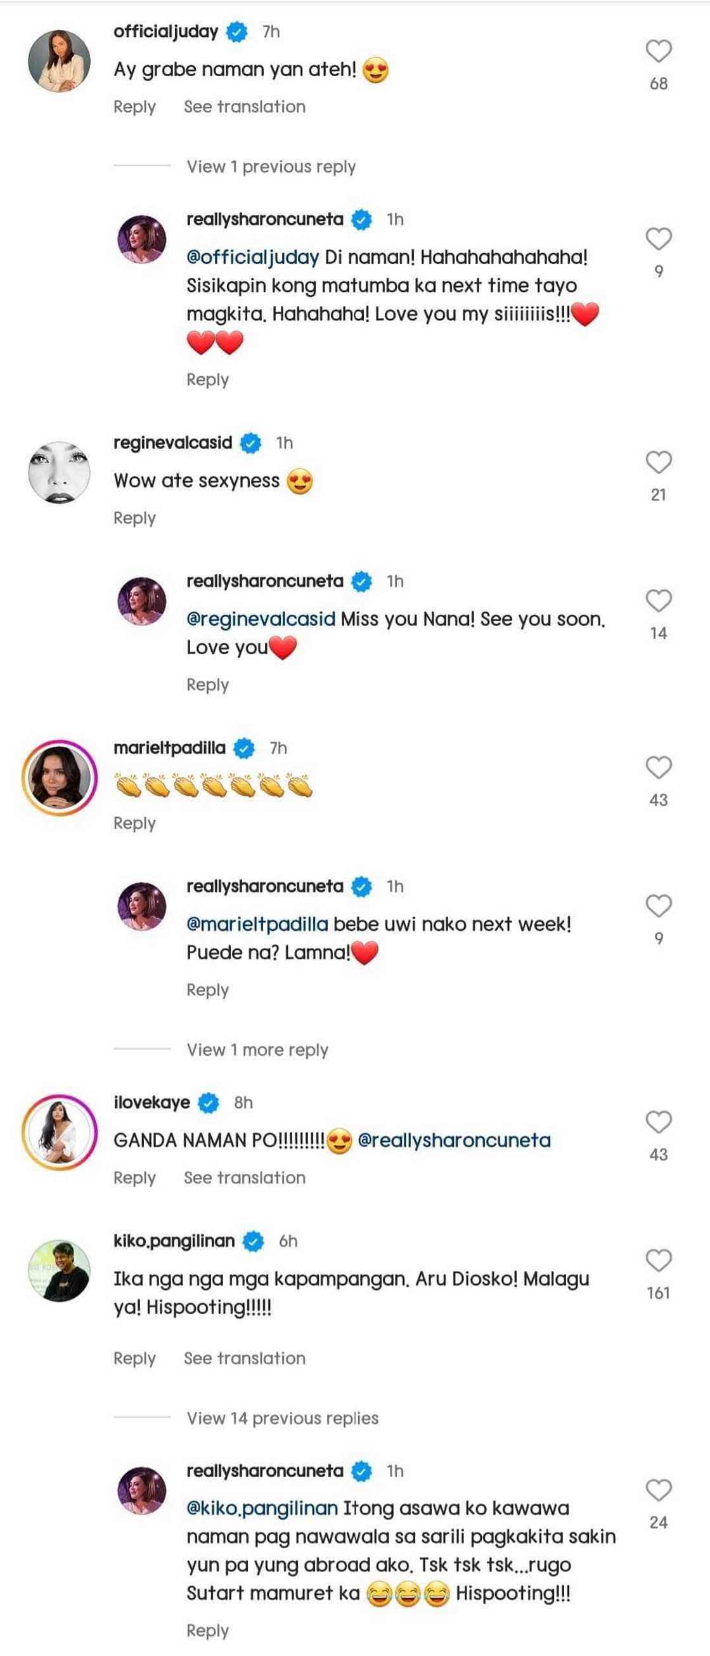This screenshot has height=1656, width=710.
Task: Like ilovekaye's "GANDA NAMAN PO" comment
Action: [658, 1122]
